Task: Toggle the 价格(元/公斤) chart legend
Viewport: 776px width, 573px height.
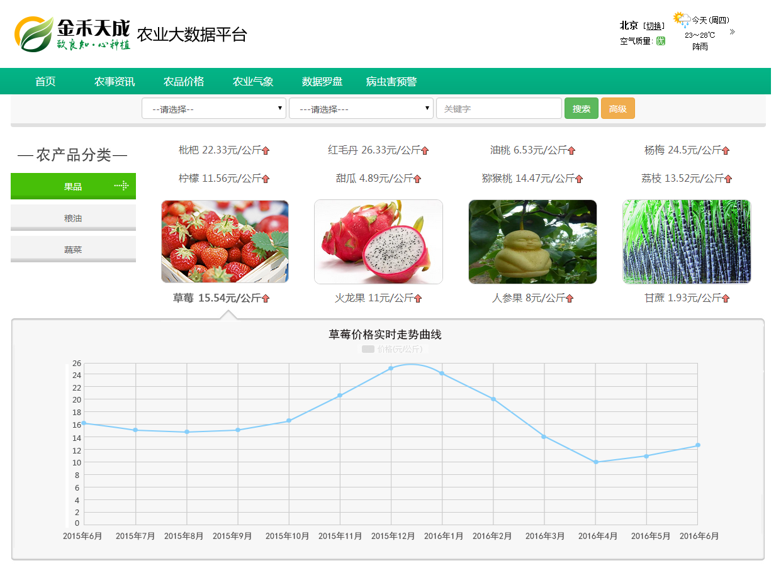Action: coord(391,349)
